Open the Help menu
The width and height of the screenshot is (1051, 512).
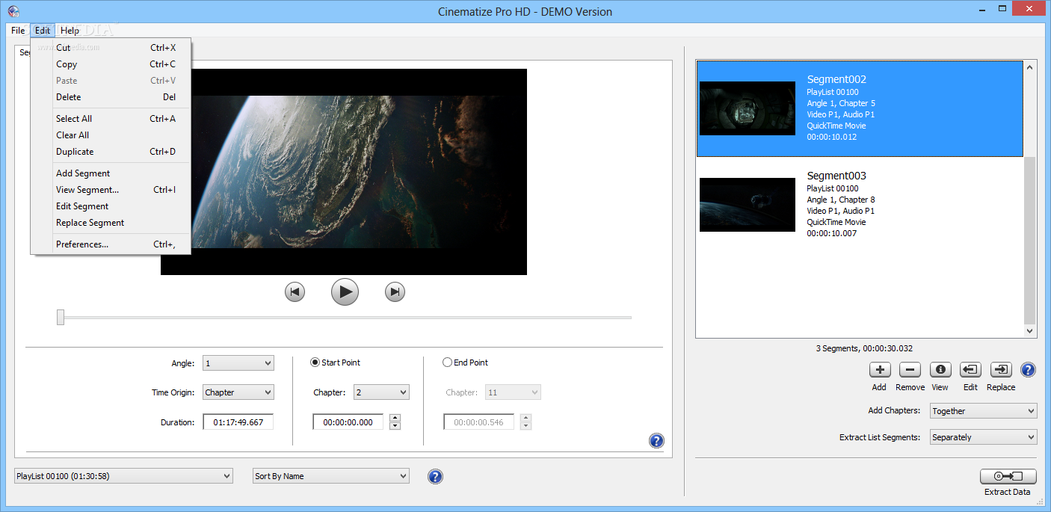70,31
